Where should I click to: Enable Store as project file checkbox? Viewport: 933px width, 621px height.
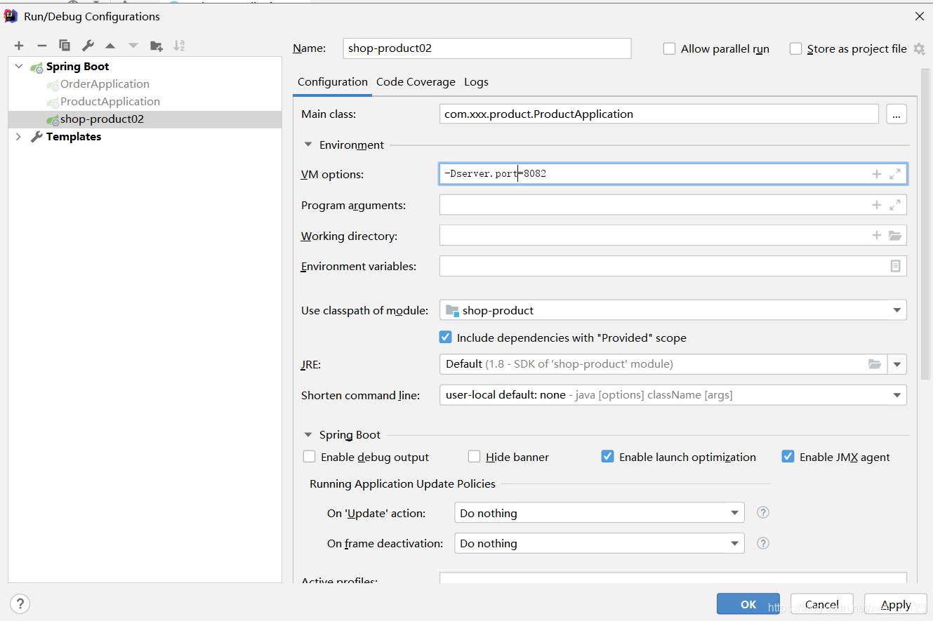point(795,49)
